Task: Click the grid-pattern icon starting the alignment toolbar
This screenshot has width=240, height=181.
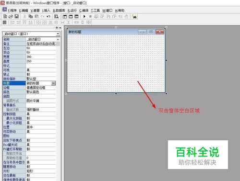Action: (x=5, y=23)
